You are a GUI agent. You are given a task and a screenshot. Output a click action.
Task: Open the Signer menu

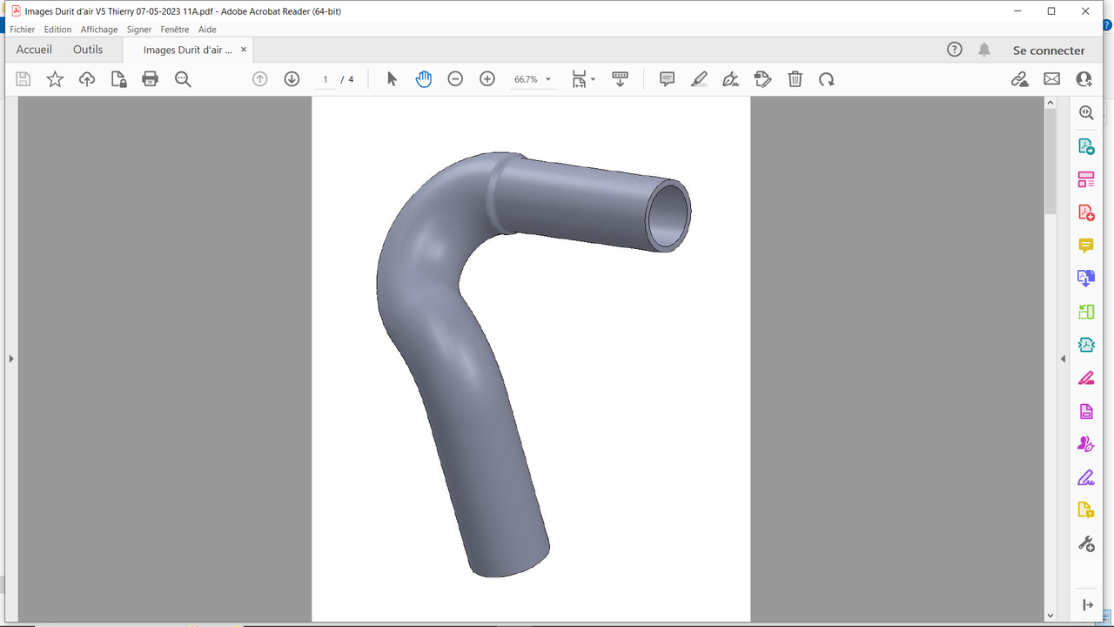coord(139,30)
